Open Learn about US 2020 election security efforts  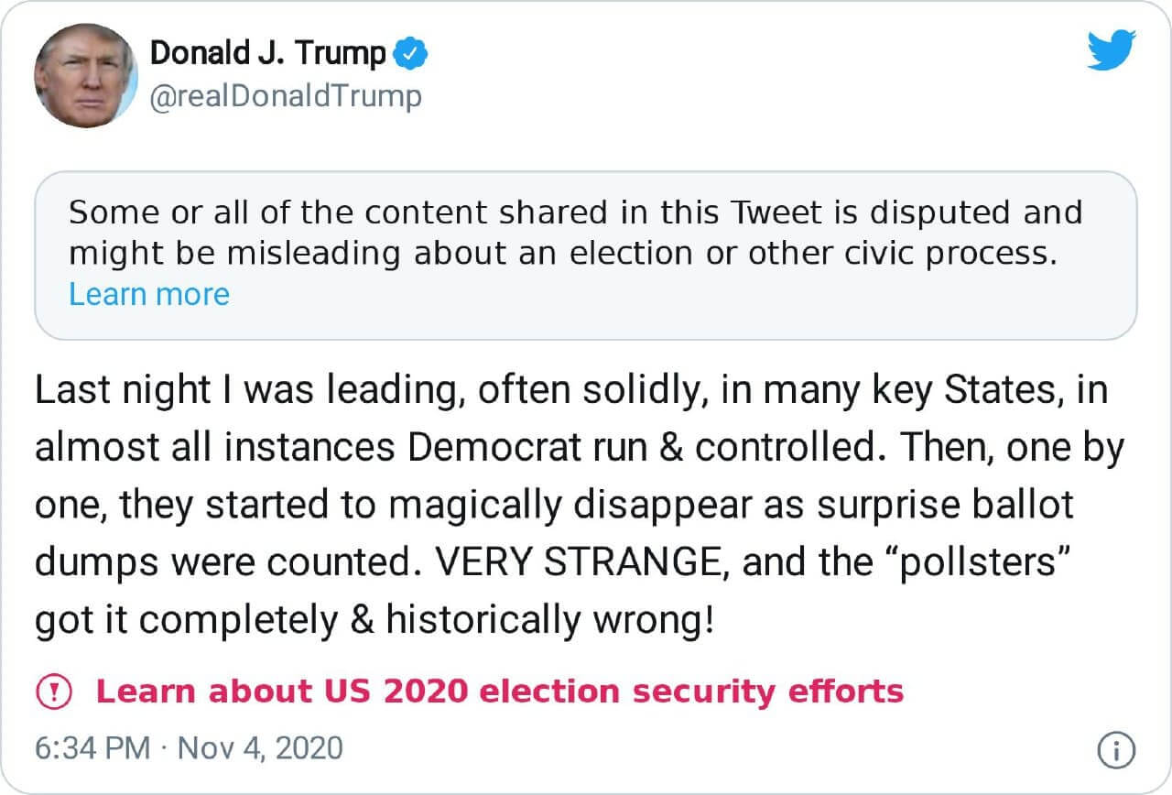[499, 692]
